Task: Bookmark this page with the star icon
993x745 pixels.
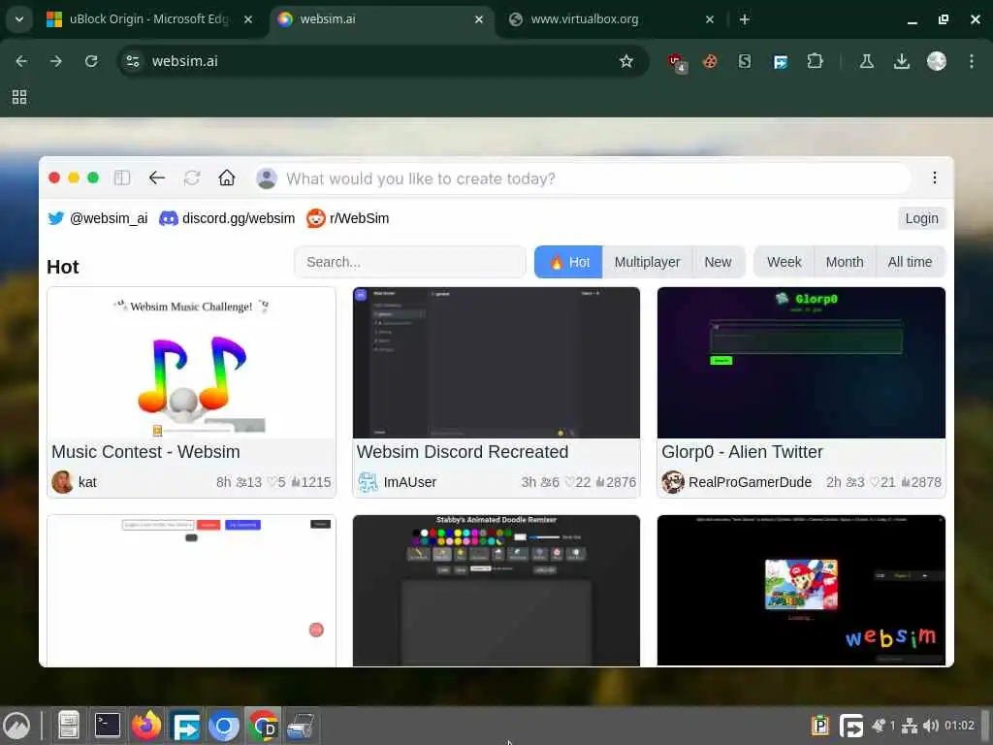Action: click(625, 61)
